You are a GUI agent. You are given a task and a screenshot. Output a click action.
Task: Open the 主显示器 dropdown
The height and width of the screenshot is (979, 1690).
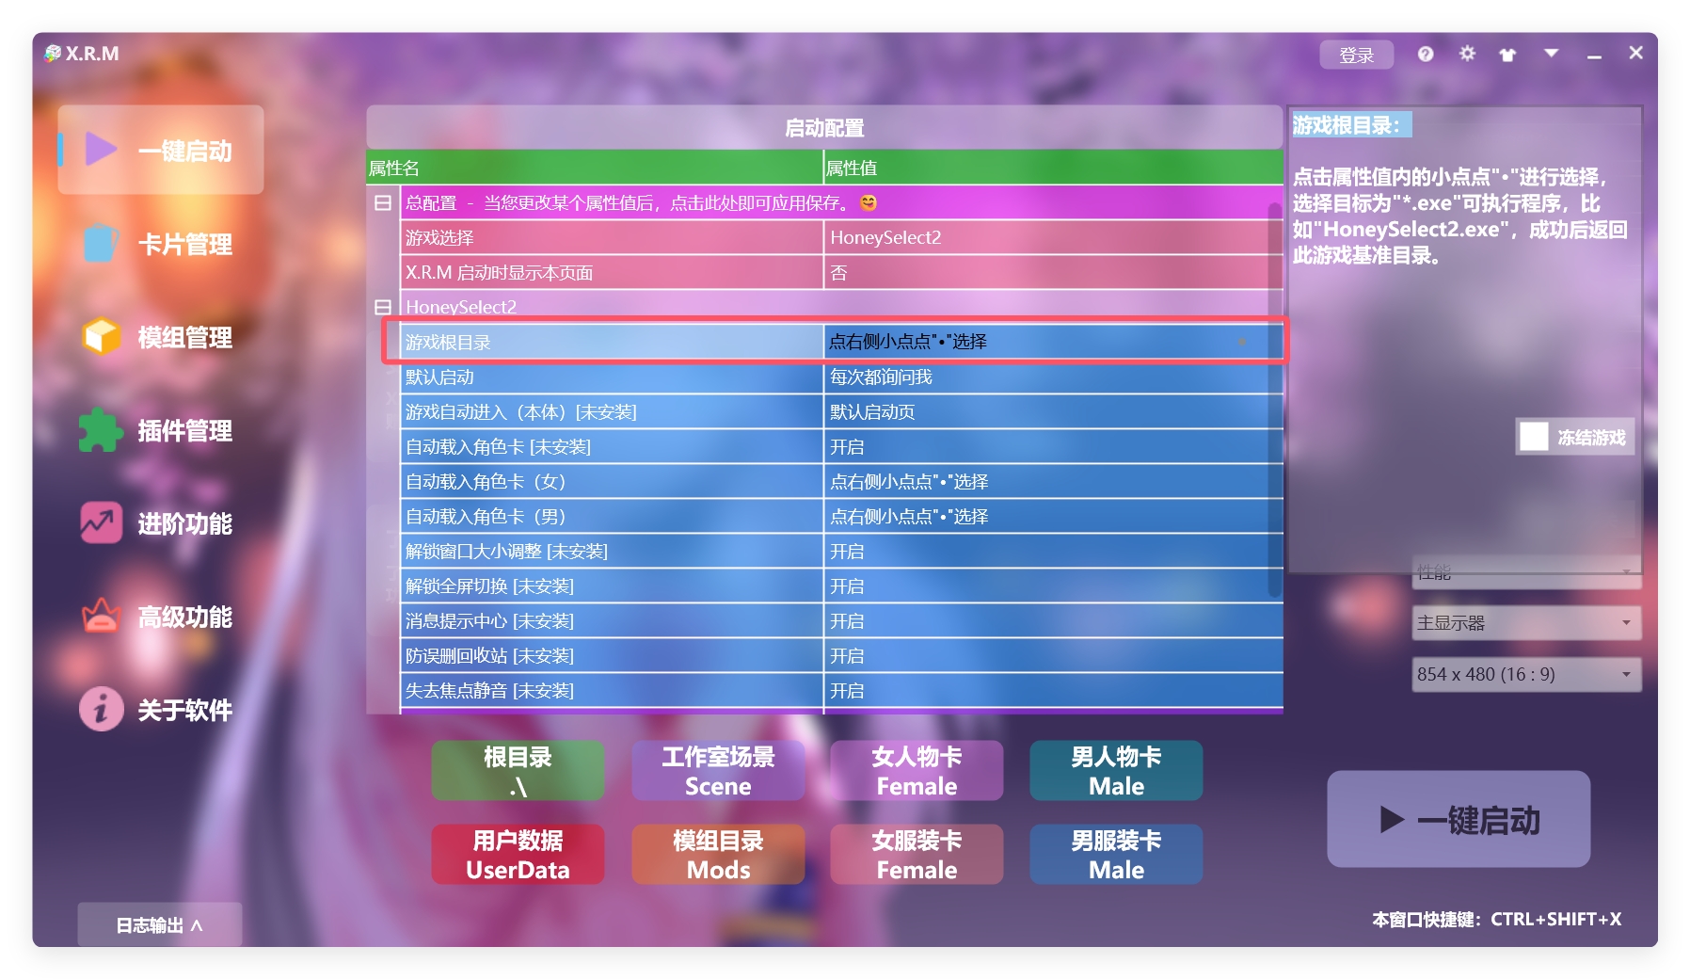[x=1525, y=623]
